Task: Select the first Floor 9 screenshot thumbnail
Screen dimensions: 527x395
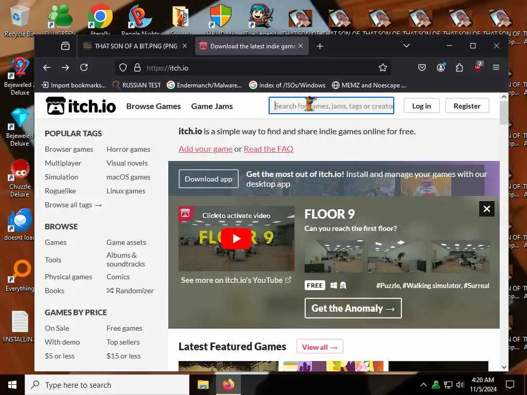Action: coord(333,256)
